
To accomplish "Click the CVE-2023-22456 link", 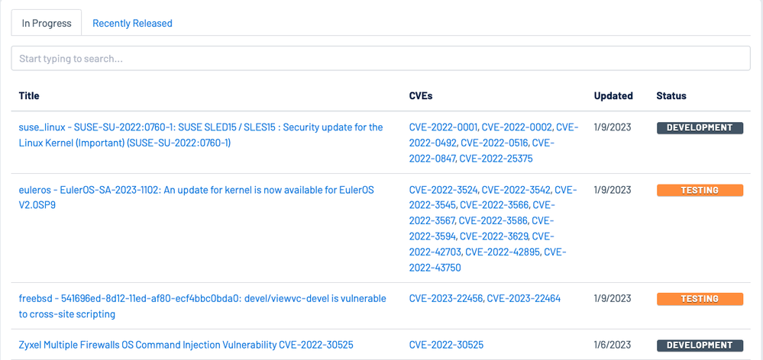I will click(445, 298).
